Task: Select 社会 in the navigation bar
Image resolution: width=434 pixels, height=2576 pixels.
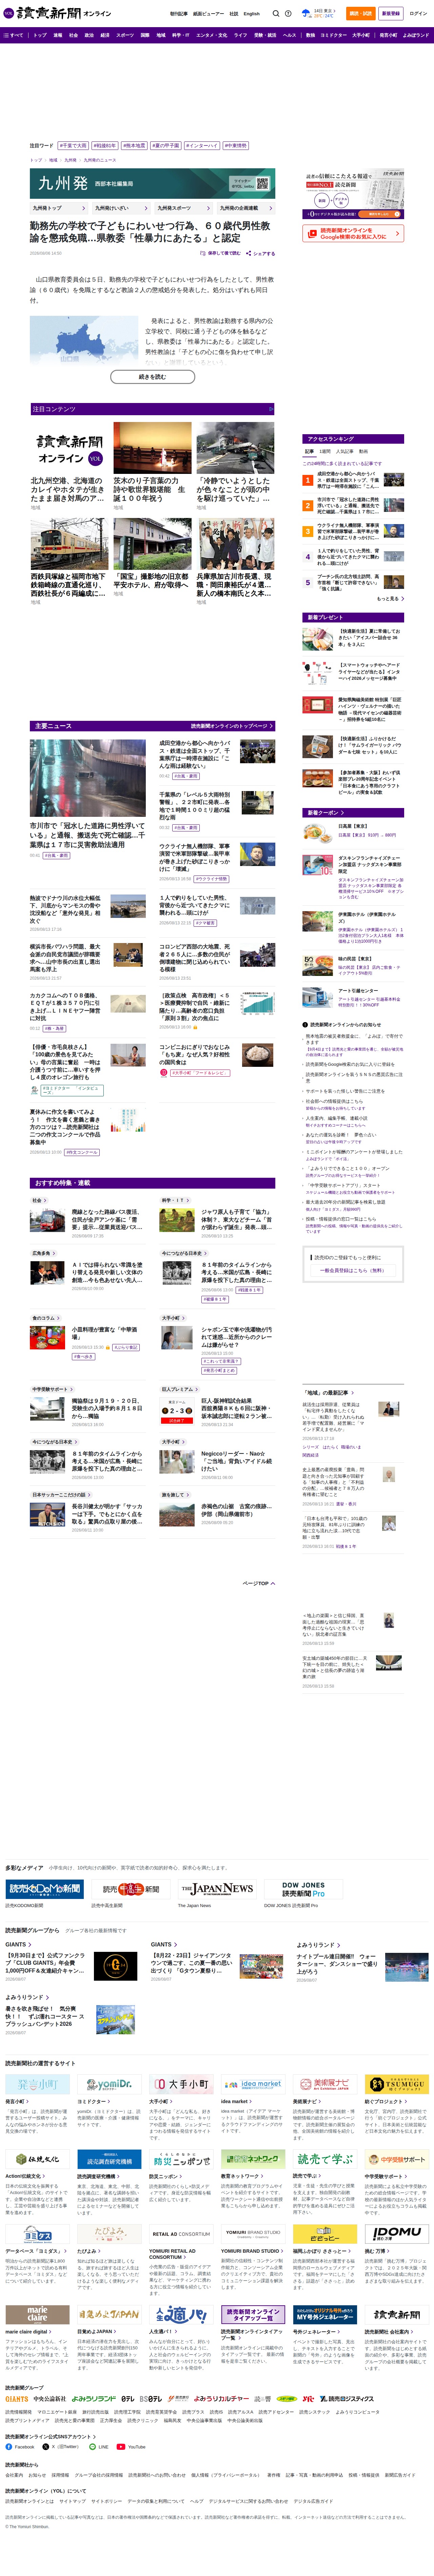Action: [x=73, y=35]
